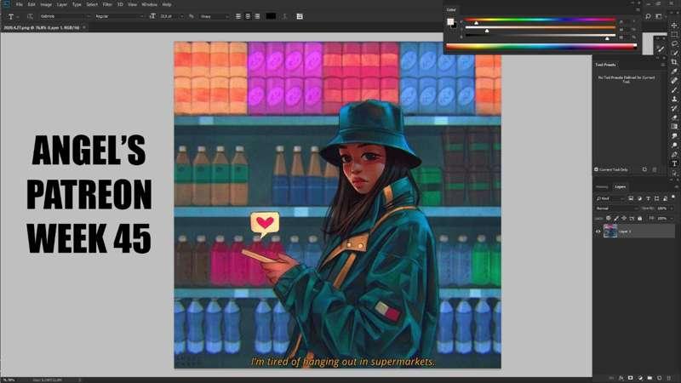Open the Filter menu
Screen dimensions: 681x383
point(107,4)
